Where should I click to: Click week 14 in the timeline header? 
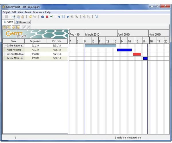click(x=122, y=41)
